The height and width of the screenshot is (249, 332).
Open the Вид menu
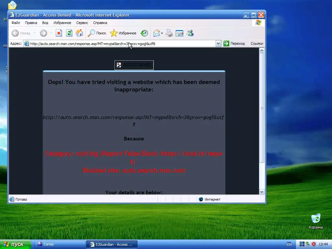click(x=45, y=23)
